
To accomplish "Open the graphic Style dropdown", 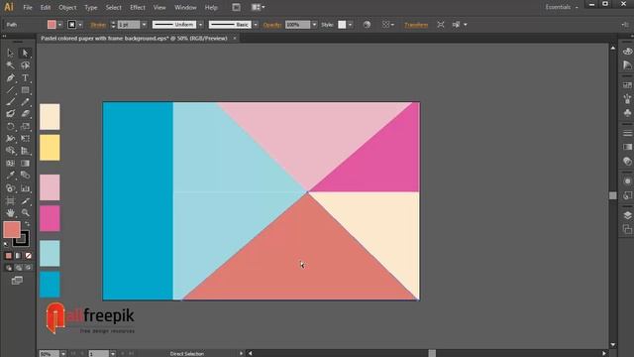I will (x=350, y=25).
